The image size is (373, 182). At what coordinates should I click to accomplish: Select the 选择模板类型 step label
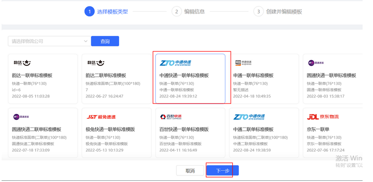pos(112,12)
